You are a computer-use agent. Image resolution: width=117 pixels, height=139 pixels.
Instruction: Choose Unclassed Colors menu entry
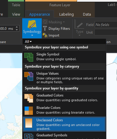click(x=64, y=124)
